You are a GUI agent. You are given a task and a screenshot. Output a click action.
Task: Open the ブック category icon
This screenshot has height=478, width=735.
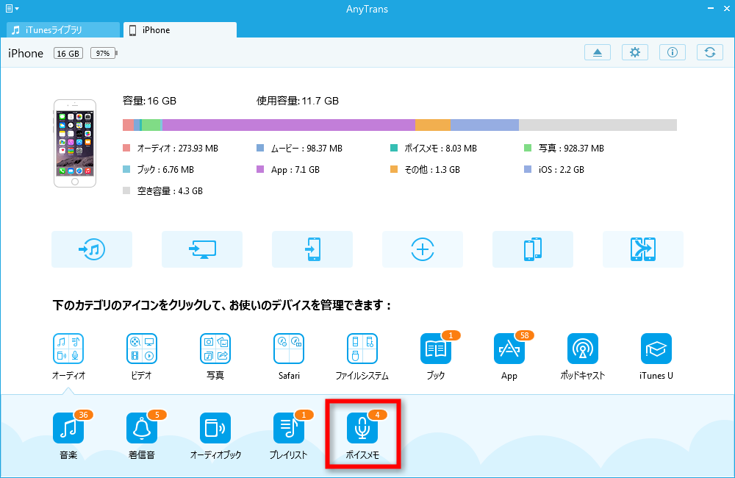point(436,349)
